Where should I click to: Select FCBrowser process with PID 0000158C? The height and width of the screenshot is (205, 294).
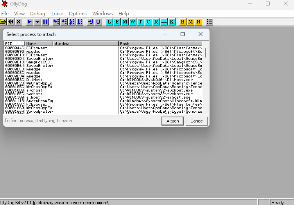[x=103, y=104]
